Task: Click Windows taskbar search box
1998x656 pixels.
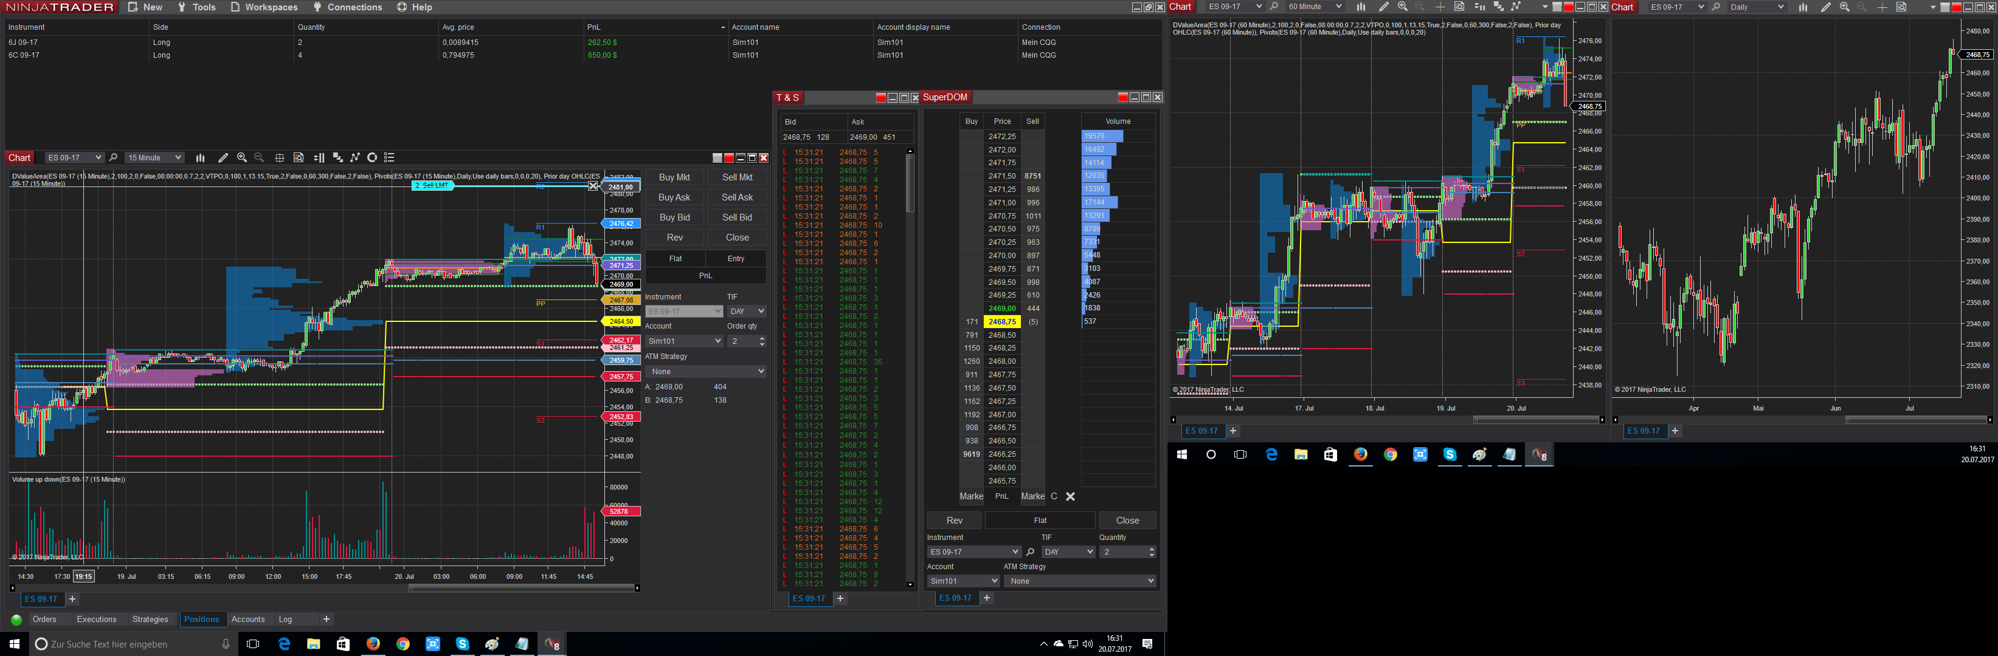Action: (133, 644)
